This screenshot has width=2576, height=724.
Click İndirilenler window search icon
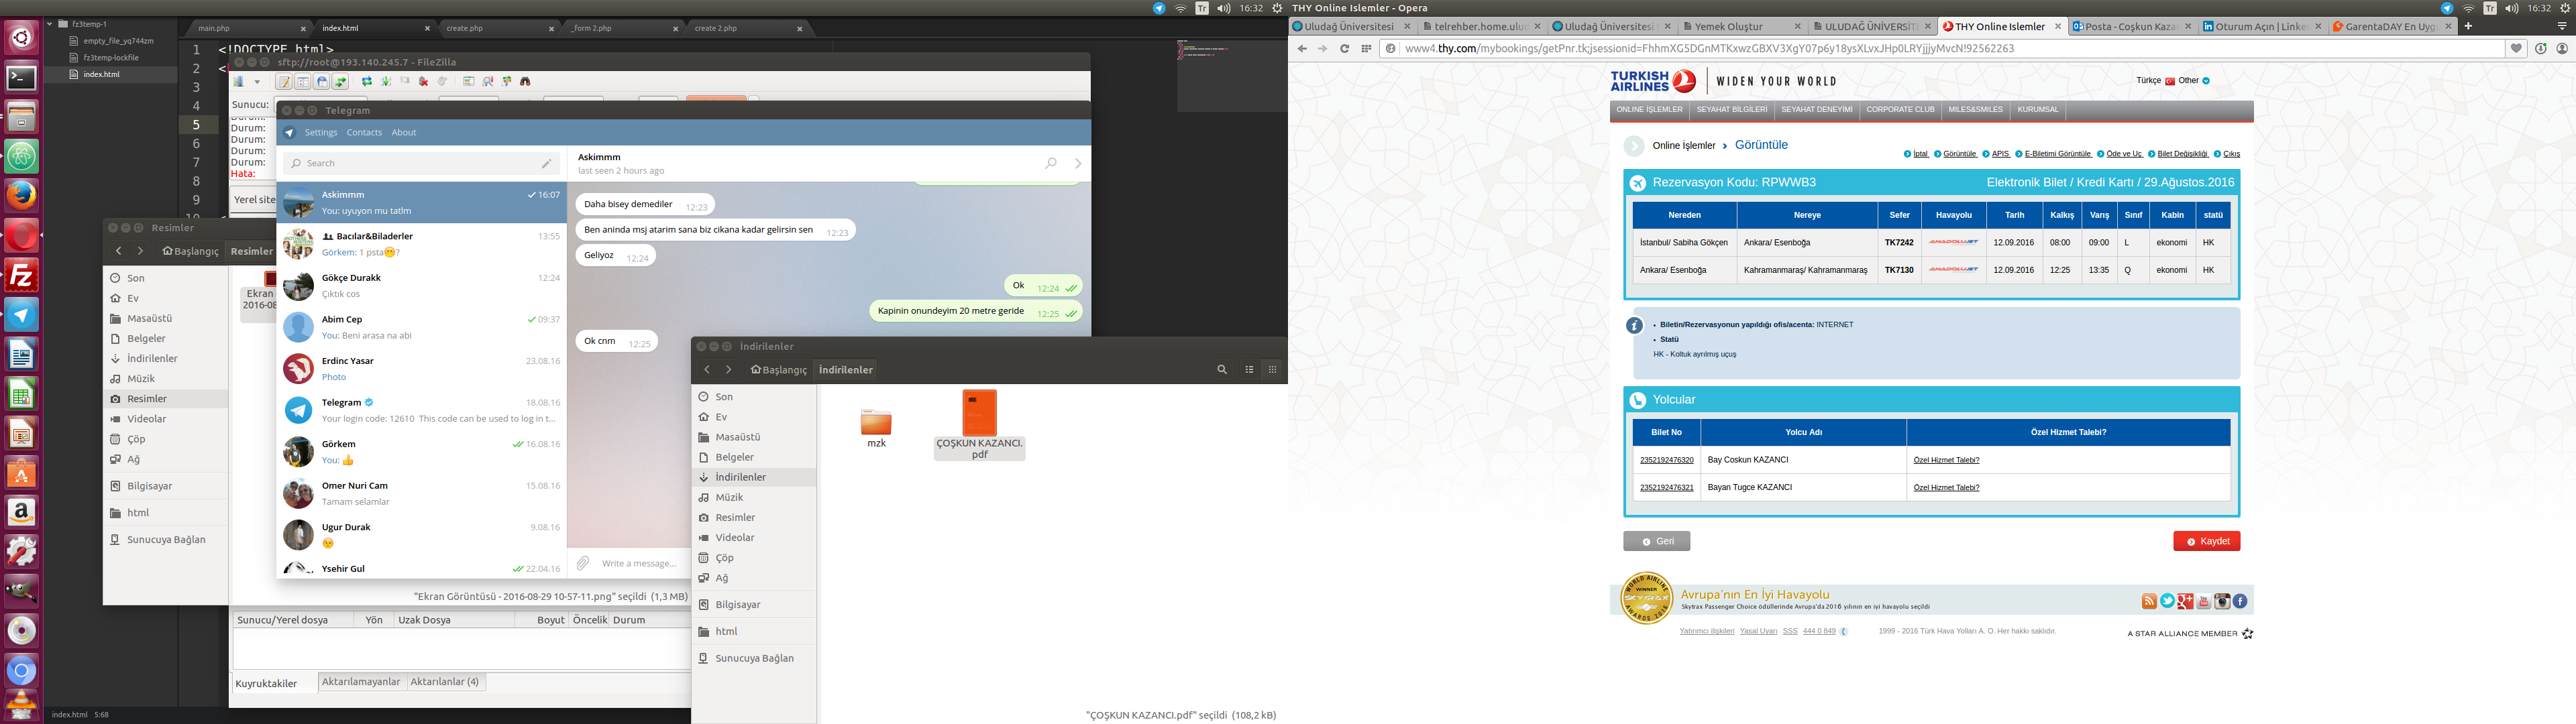(x=1221, y=369)
